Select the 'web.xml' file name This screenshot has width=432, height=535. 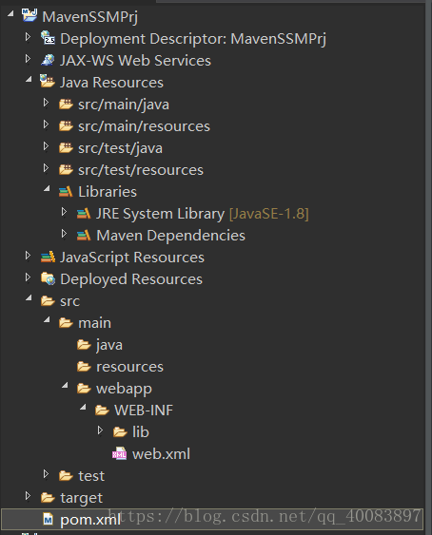[162, 454]
